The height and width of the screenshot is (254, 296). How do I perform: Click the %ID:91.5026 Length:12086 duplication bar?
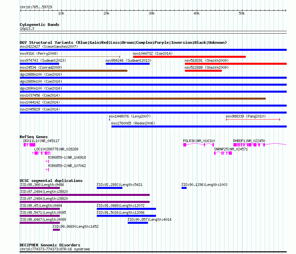(126, 216)
